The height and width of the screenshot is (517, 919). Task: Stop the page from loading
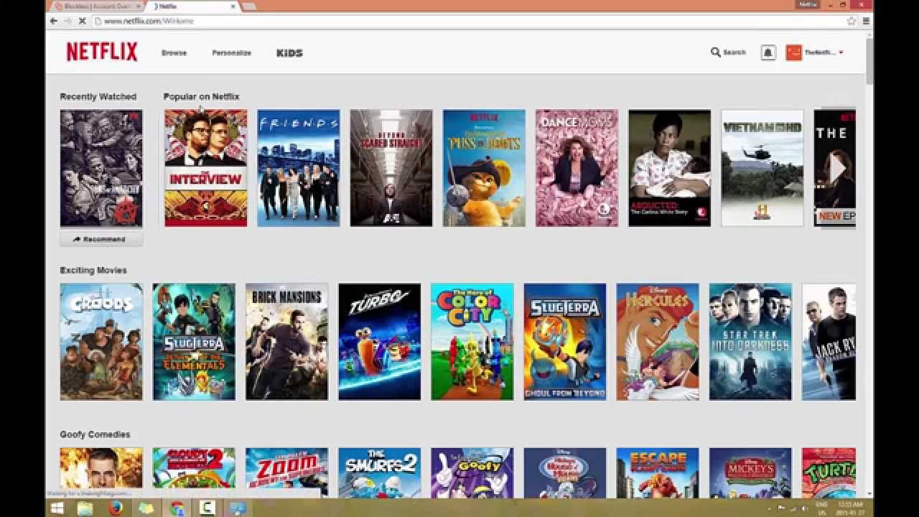(82, 21)
